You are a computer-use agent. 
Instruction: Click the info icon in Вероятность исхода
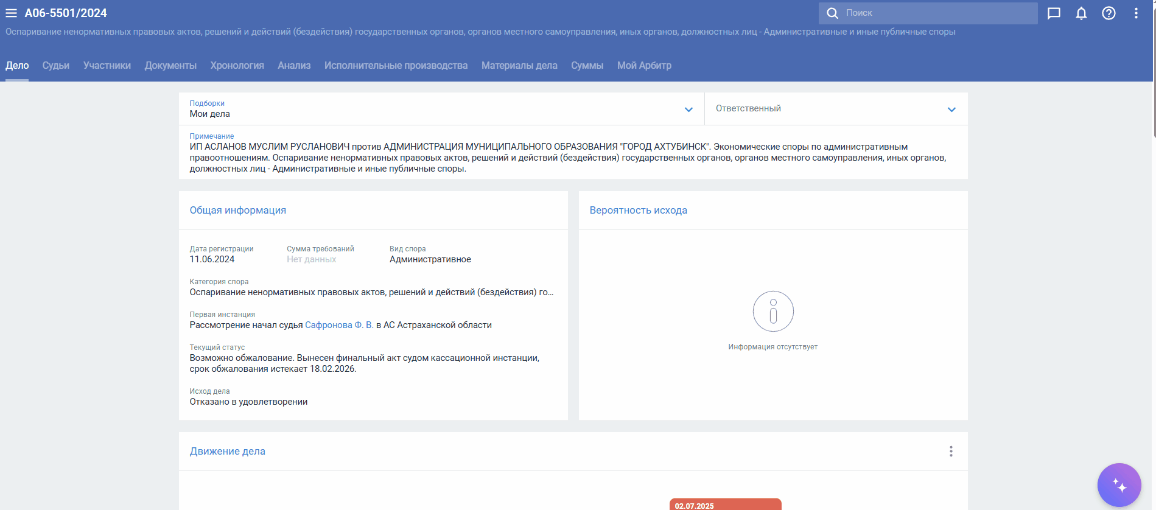772,311
